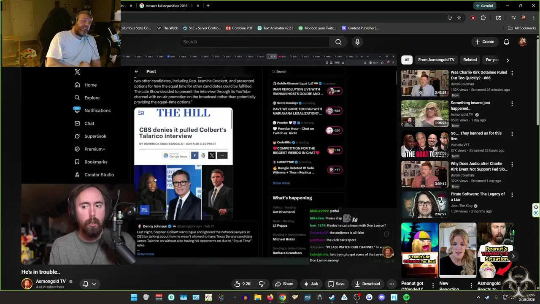Click the uBlock extension icon
Viewport: 540px width, 304px height.
click(473, 18)
